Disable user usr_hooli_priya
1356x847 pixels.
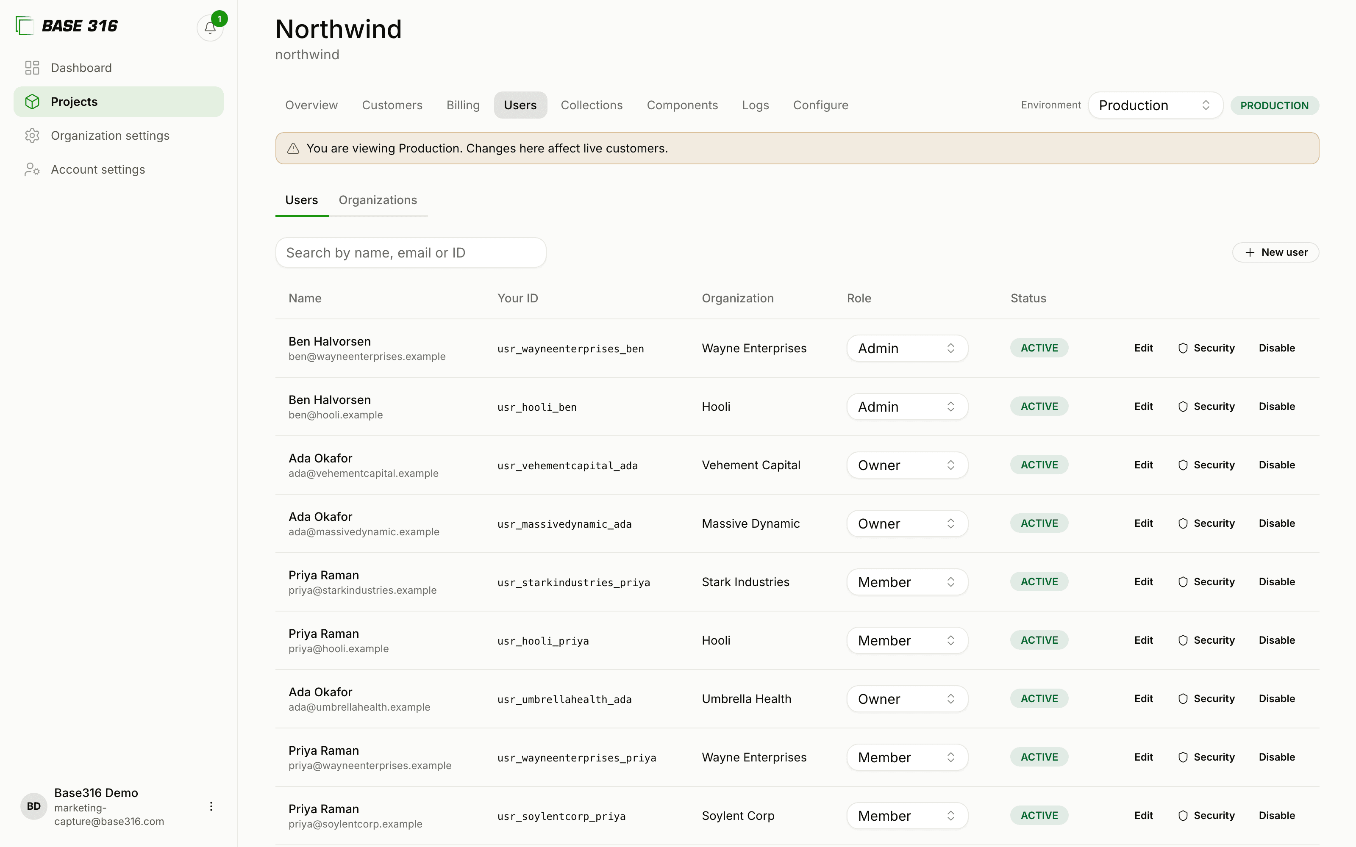point(1277,640)
